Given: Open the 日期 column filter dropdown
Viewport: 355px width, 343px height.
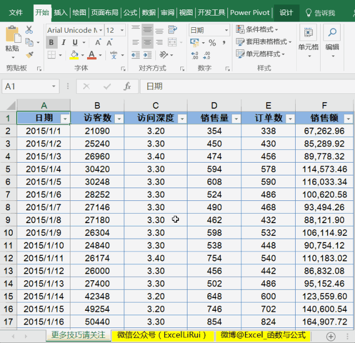Looking at the screenshot, I should coord(65,119).
